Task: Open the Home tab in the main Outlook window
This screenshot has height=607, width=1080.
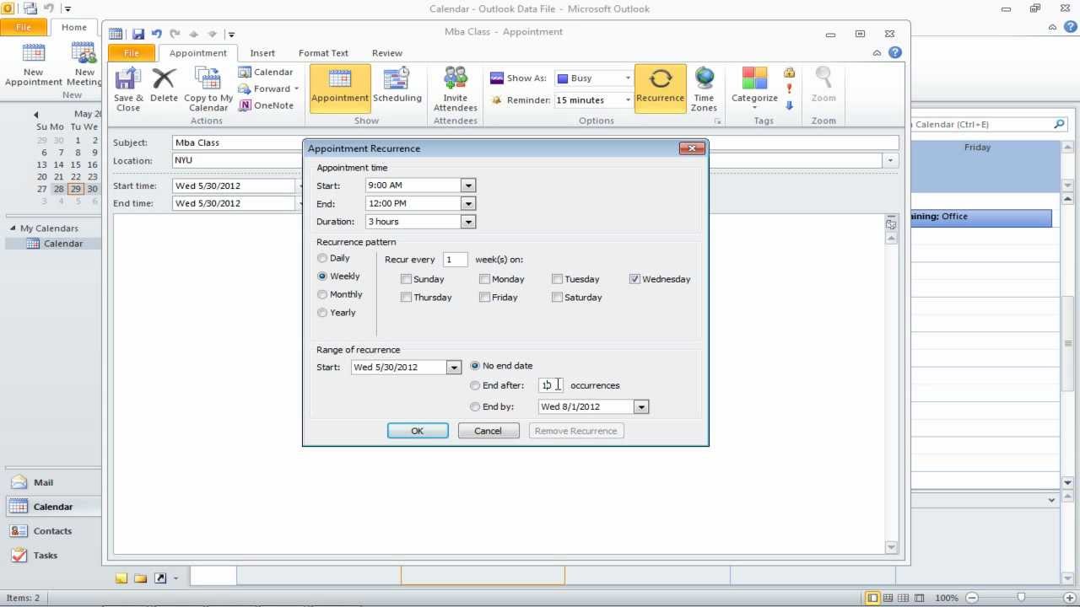Action: pos(73,27)
